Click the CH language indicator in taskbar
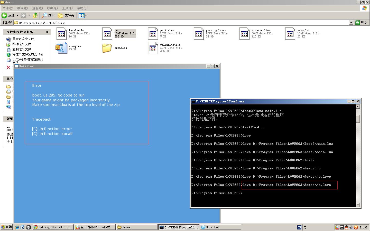This screenshot has height=231, width=370. (x=299, y=227)
